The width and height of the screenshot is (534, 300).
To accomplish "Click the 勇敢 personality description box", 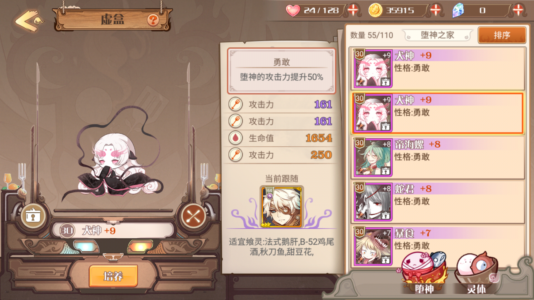I will [x=281, y=71].
